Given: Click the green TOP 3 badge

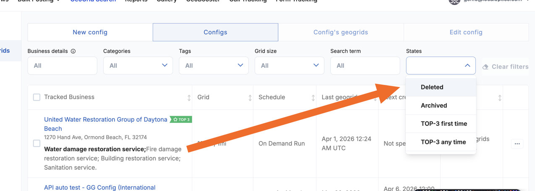Looking at the screenshot, I should [181, 120].
